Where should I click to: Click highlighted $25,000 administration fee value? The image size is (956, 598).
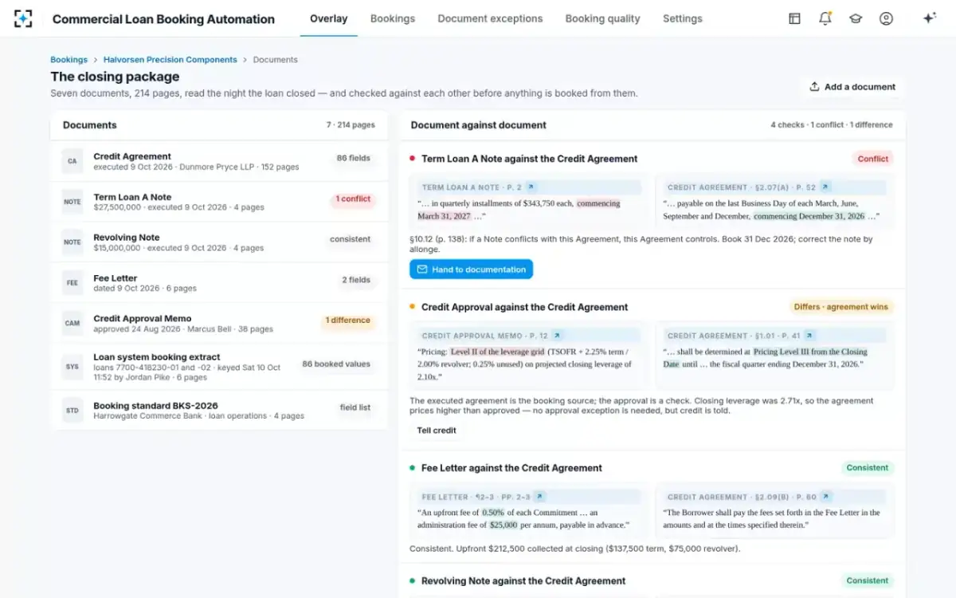tap(503, 525)
